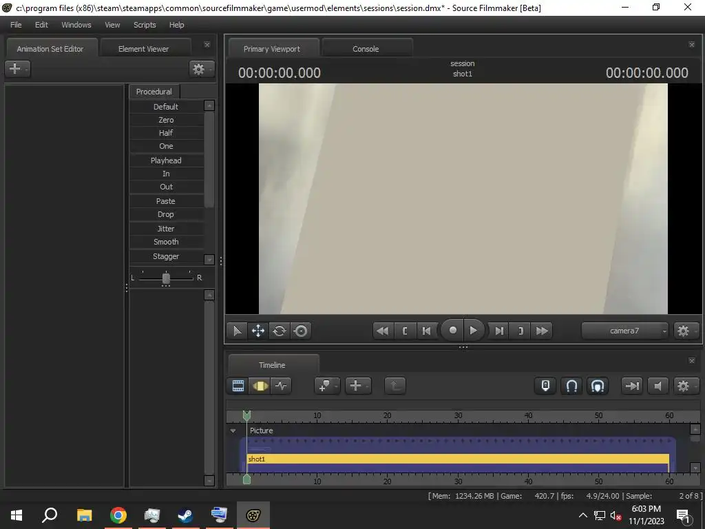Click the bottom timeline playhead handle
Viewport: 705px width, 529px height.
246,479
